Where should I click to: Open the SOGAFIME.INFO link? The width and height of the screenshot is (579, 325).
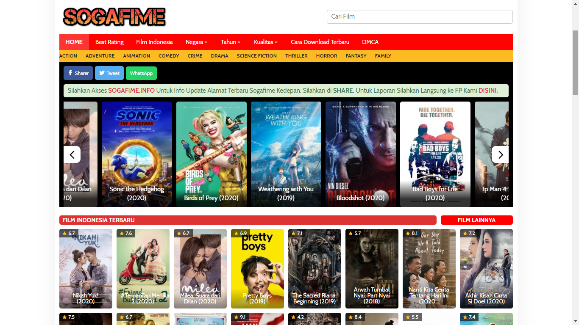point(131,91)
